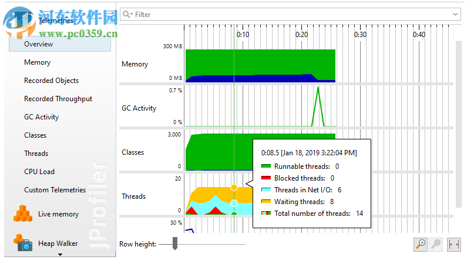Click the Total number of threads swatch

point(265,214)
